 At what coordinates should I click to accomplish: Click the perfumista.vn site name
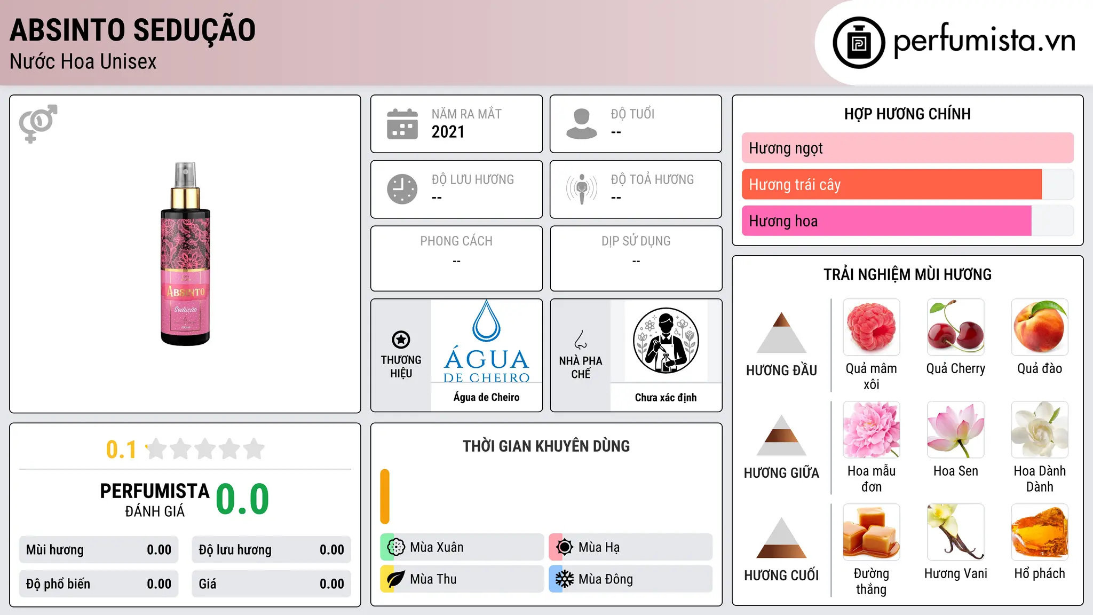(985, 41)
